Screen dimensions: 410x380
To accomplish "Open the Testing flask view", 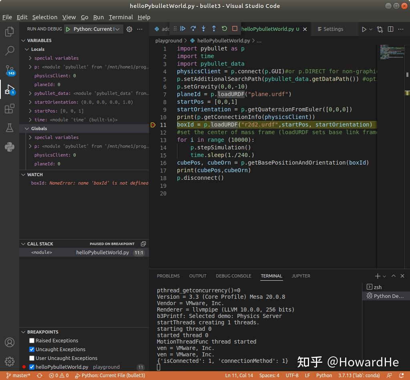I will pyautogui.click(x=10, y=128).
